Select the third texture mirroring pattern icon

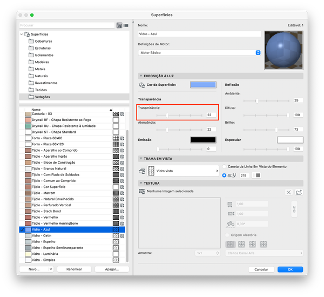[253, 244]
